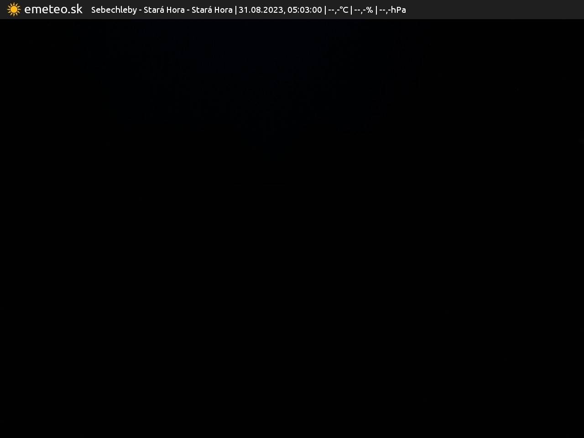584x438 pixels.
Task: Select the first "Stará Hora" text
Action: pyautogui.click(x=164, y=10)
